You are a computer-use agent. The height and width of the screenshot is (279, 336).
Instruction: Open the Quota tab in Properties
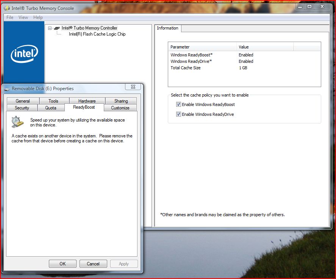click(x=51, y=108)
